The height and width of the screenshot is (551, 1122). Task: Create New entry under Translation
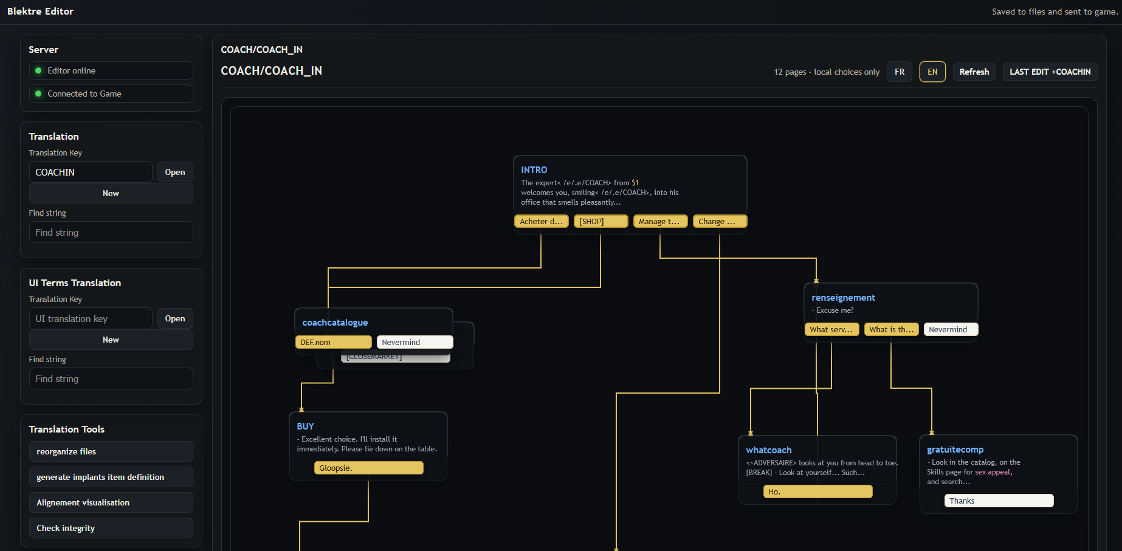tap(111, 193)
